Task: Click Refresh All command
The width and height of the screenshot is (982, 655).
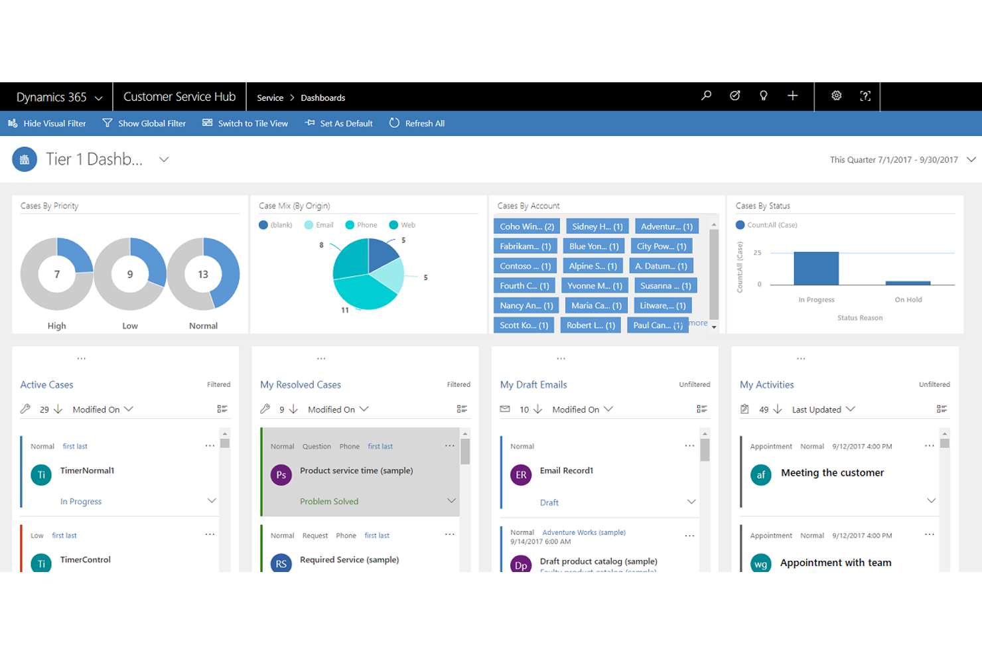Action: point(417,123)
